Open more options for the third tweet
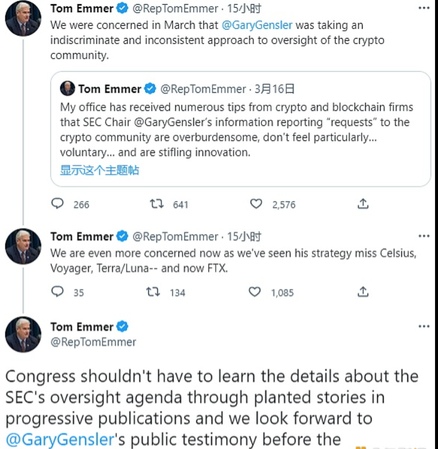This screenshot has width=438, height=449. [x=424, y=326]
